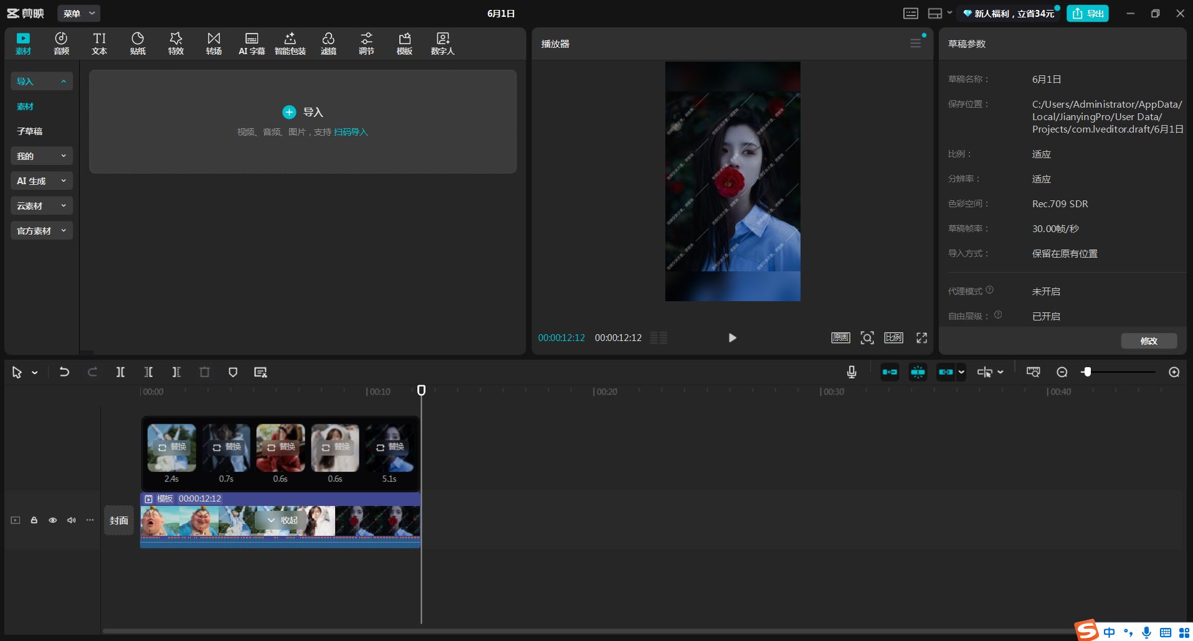This screenshot has height=641, width=1193.
Task: Replace the 5.1s template clip
Action: click(389, 447)
